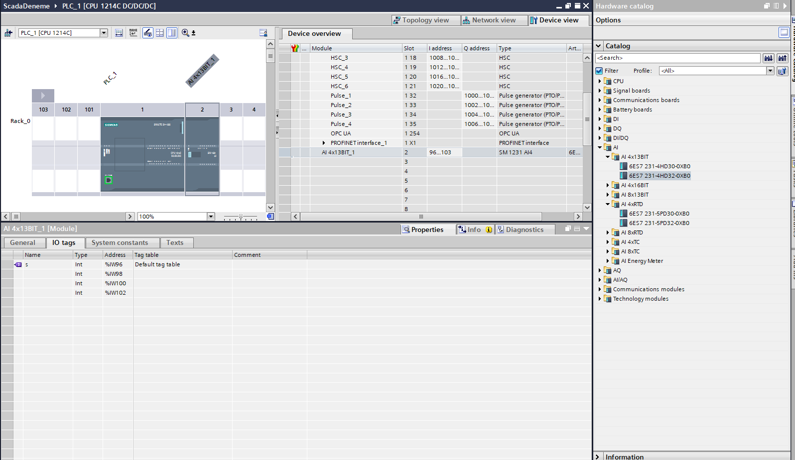This screenshot has height=460, width=795.
Task: Click the page break grid icon
Action: click(x=160, y=33)
